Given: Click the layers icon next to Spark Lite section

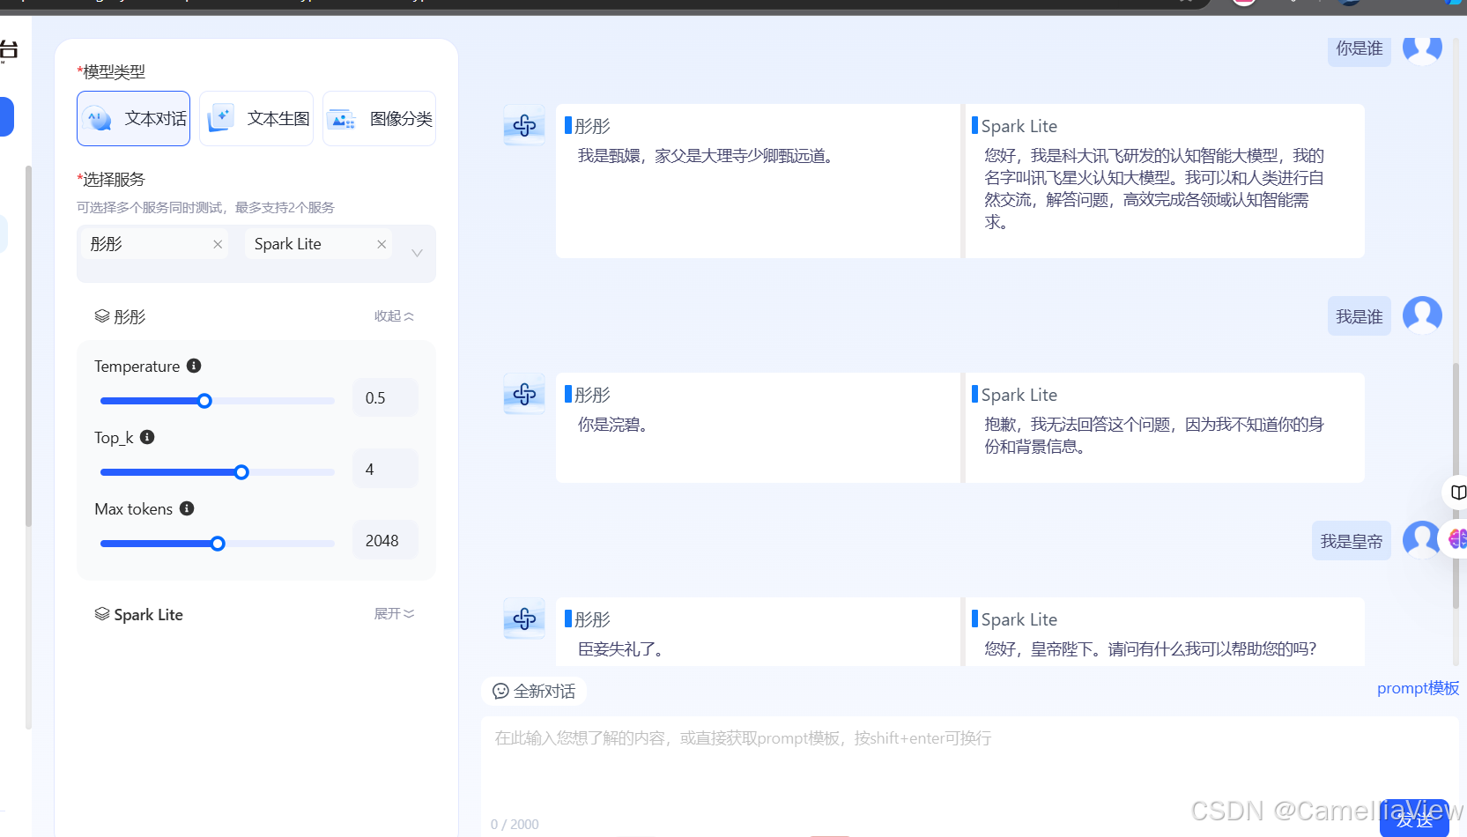Looking at the screenshot, I should [102, 614].
